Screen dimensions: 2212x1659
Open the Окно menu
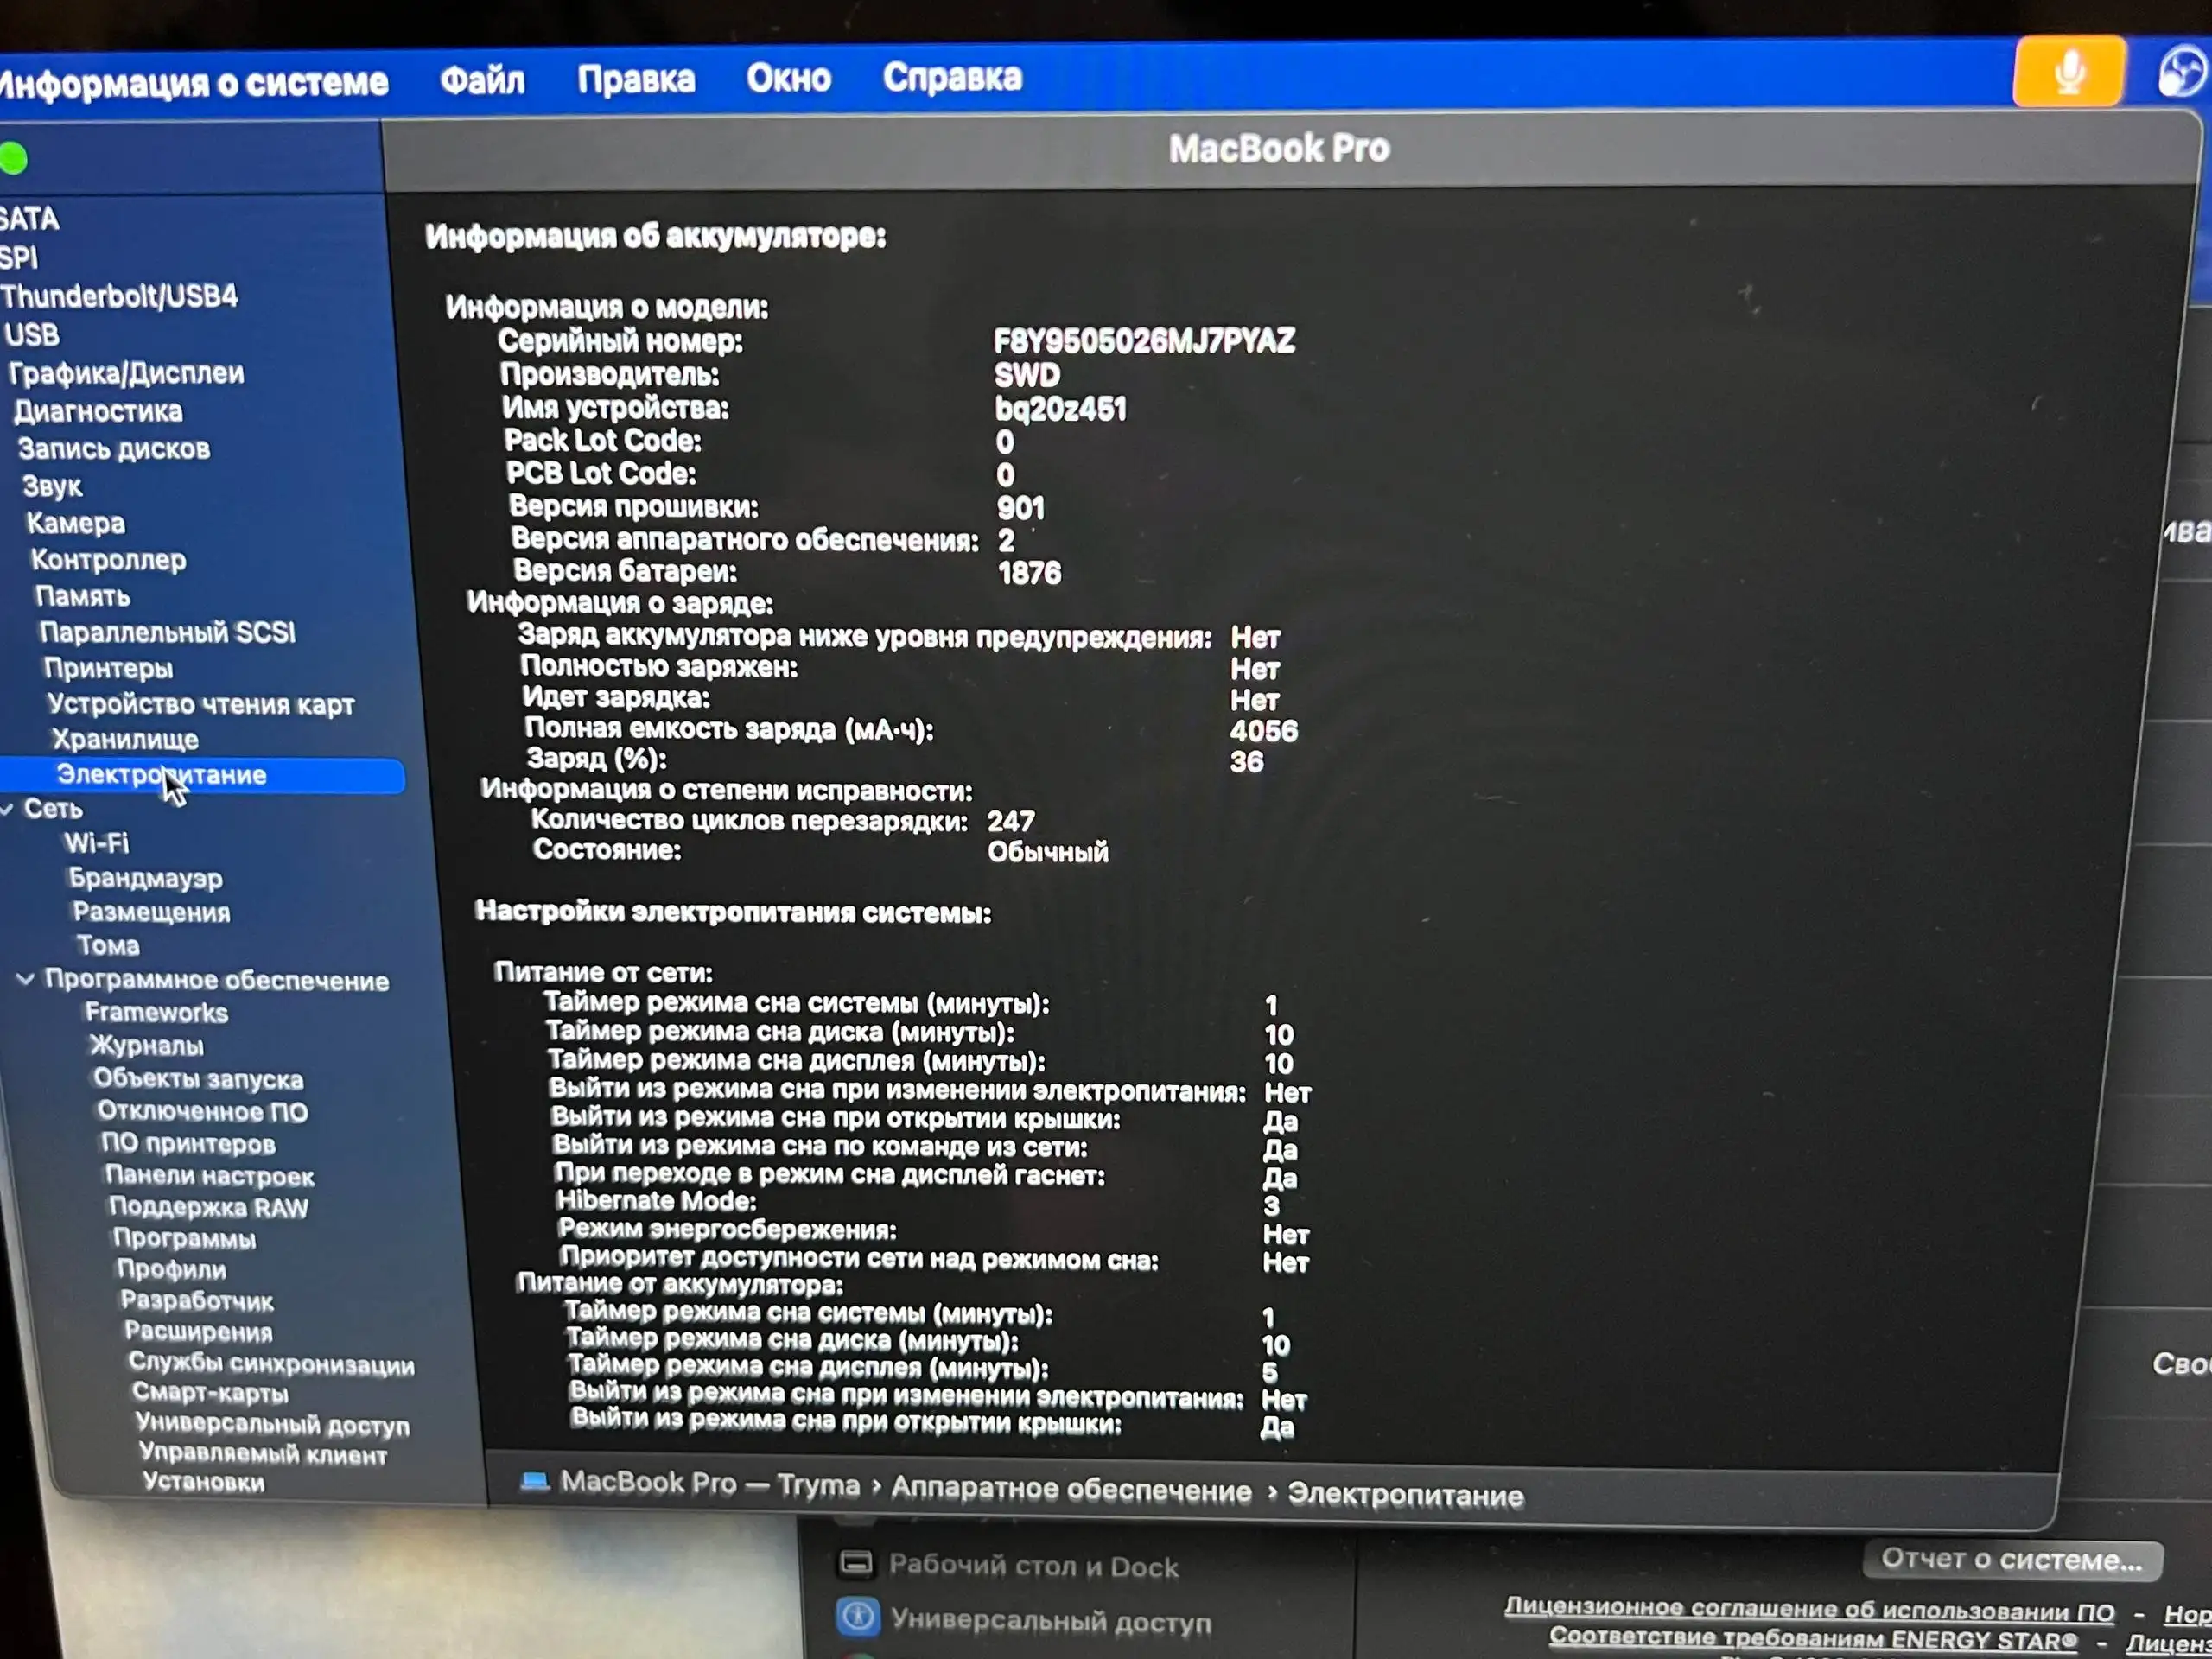(x=788, y=78)
